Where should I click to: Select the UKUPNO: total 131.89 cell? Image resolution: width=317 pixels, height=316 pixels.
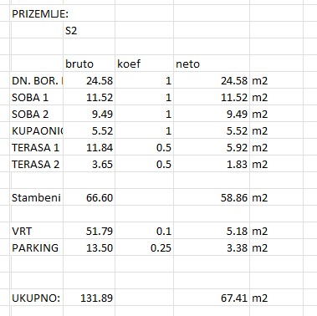click(89, 298)
